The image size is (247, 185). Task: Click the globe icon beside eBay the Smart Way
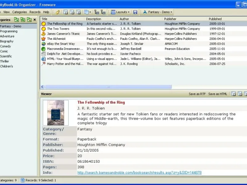pyautogui.click(x=44, y=44)
